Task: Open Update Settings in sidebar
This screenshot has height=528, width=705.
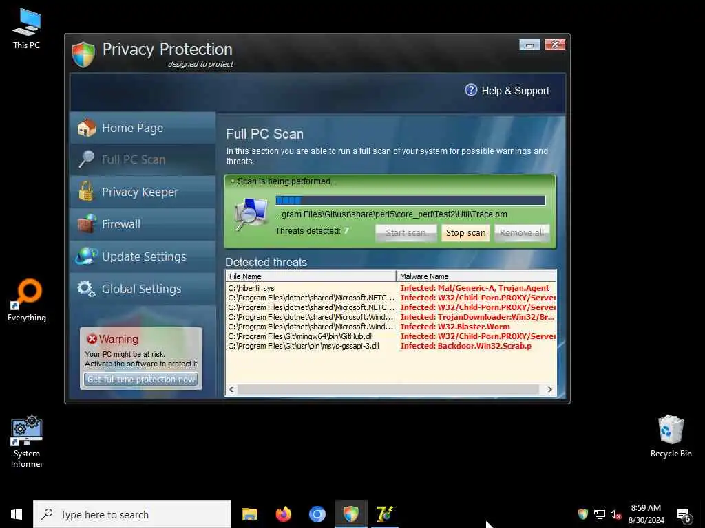Action: pos(143,256)
